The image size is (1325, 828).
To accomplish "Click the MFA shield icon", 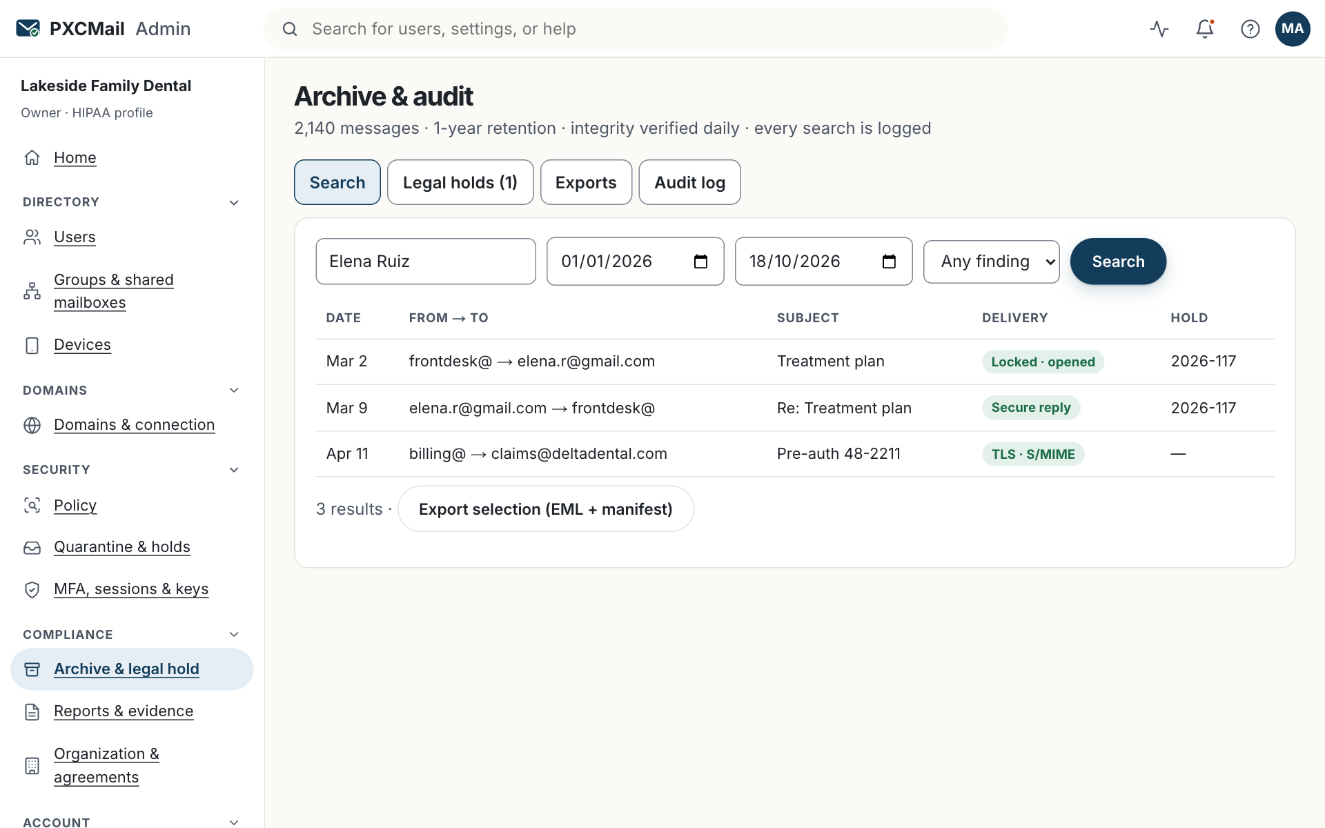I will (32, 589).
